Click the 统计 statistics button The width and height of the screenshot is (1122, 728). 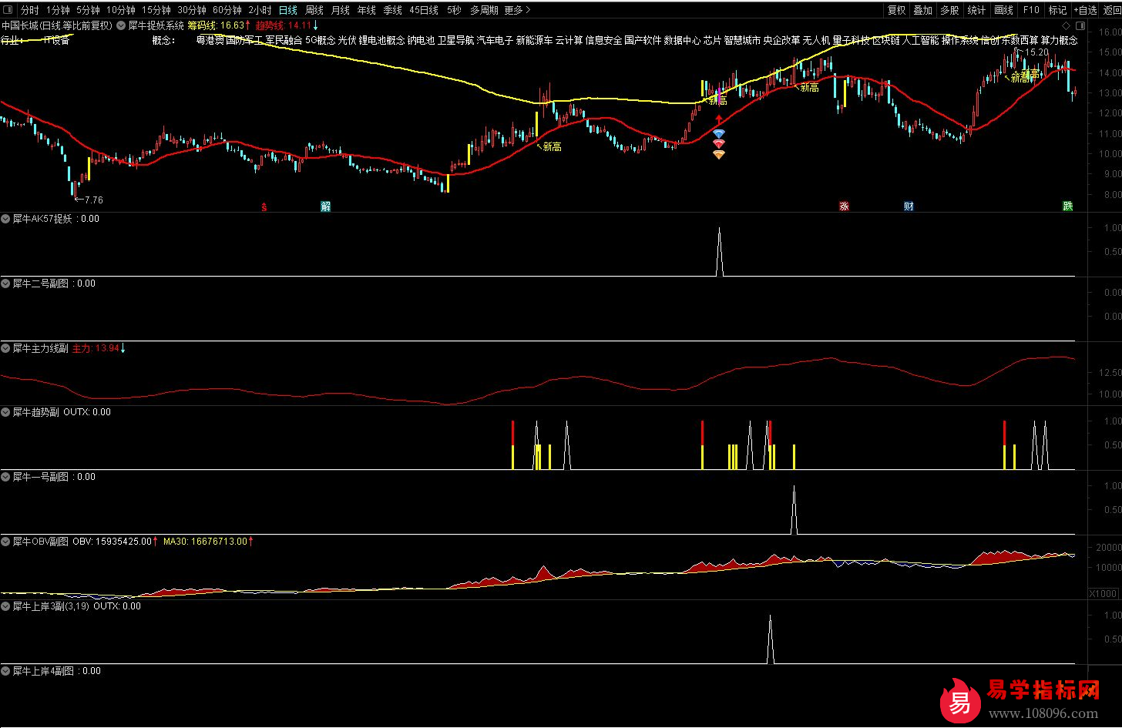coord(977,10)
